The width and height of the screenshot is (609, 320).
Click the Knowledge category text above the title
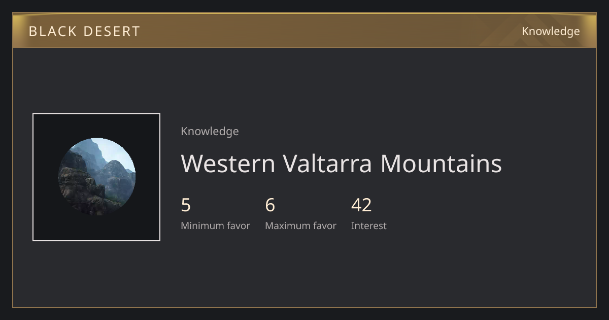click(210, 132)
